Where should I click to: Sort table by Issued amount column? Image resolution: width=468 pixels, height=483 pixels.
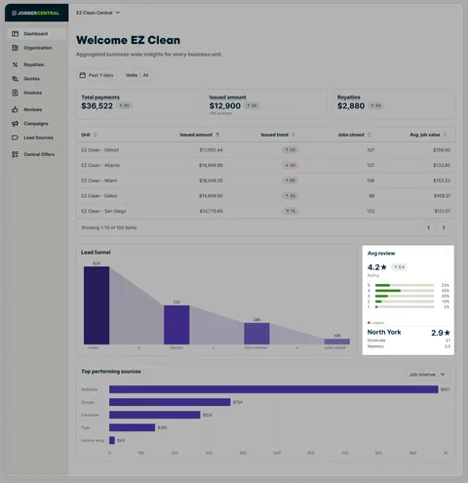(x=200, y=135)
